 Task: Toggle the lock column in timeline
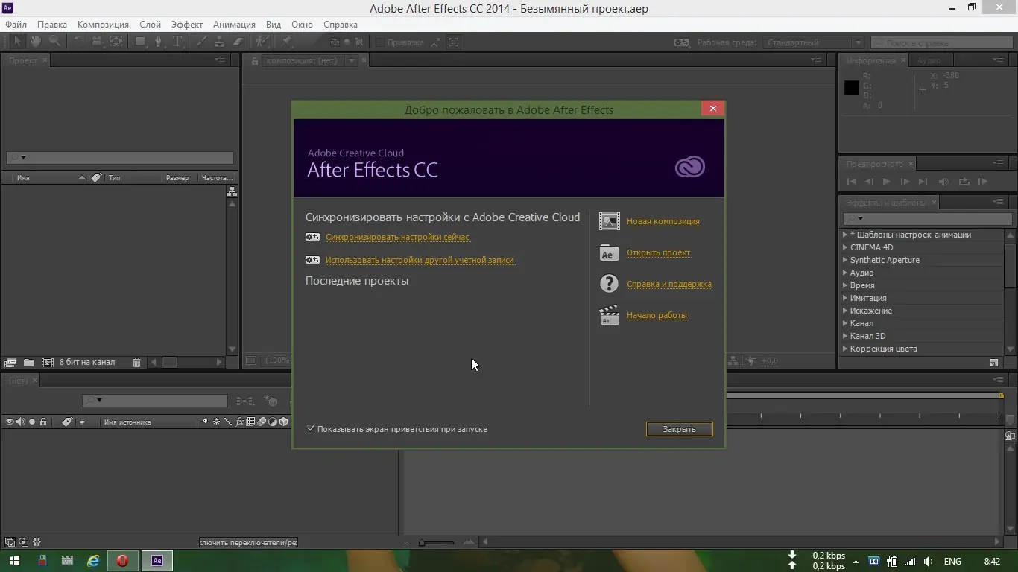click(43, 422)
